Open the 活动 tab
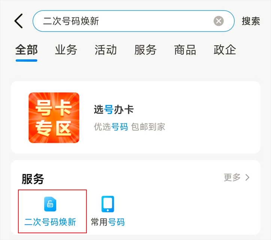This screenshot has height=240, width=271. (106, 50)
